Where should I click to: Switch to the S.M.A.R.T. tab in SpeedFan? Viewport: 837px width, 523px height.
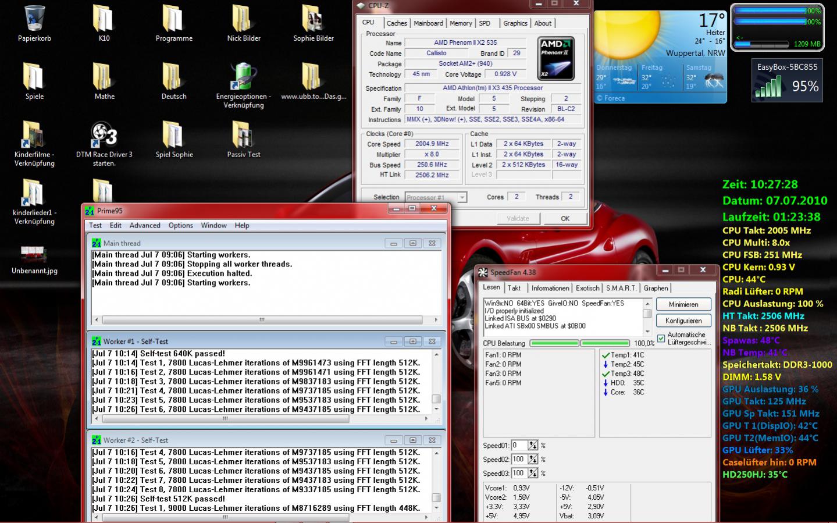pyautogui.click(x=621, y=288)
